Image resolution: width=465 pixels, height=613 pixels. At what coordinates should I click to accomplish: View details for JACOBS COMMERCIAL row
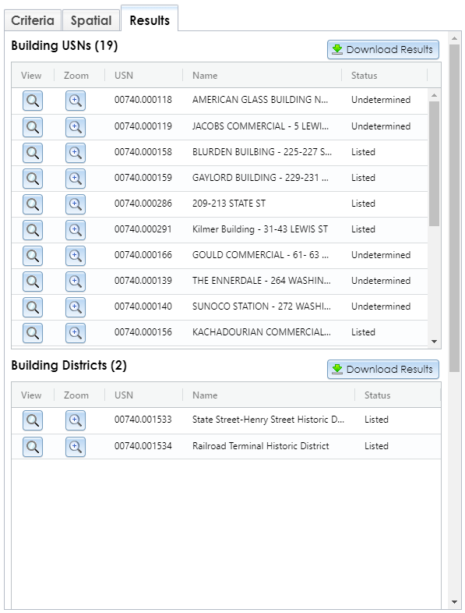[33, 127]
